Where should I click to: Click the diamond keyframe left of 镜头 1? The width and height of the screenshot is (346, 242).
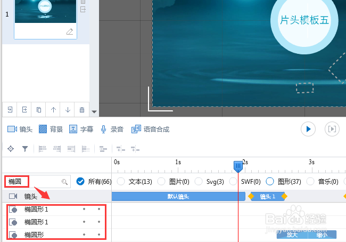[x=251, y=196]
